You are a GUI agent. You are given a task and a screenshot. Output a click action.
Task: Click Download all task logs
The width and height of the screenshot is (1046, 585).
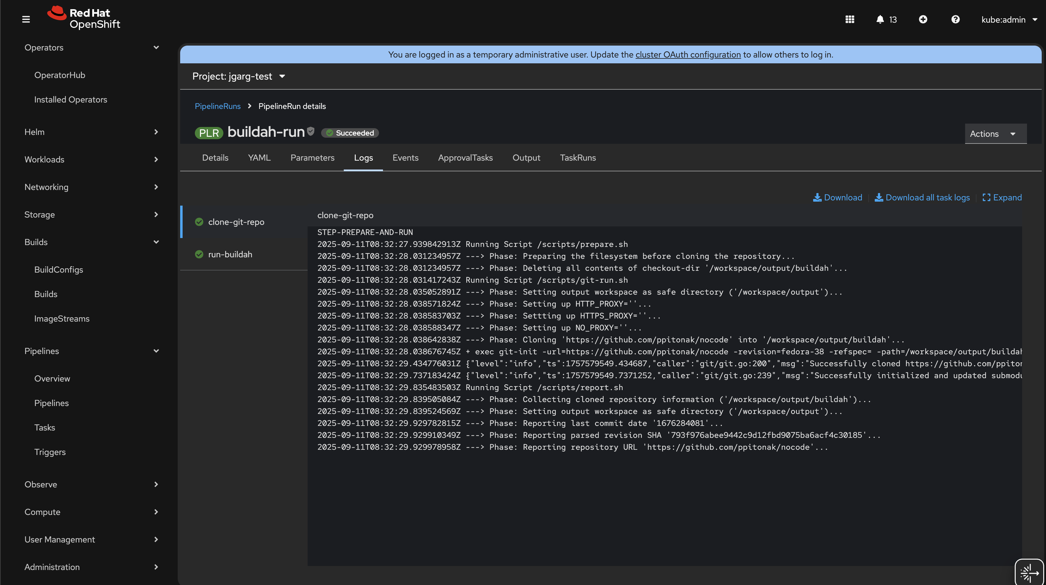[922, 197]
